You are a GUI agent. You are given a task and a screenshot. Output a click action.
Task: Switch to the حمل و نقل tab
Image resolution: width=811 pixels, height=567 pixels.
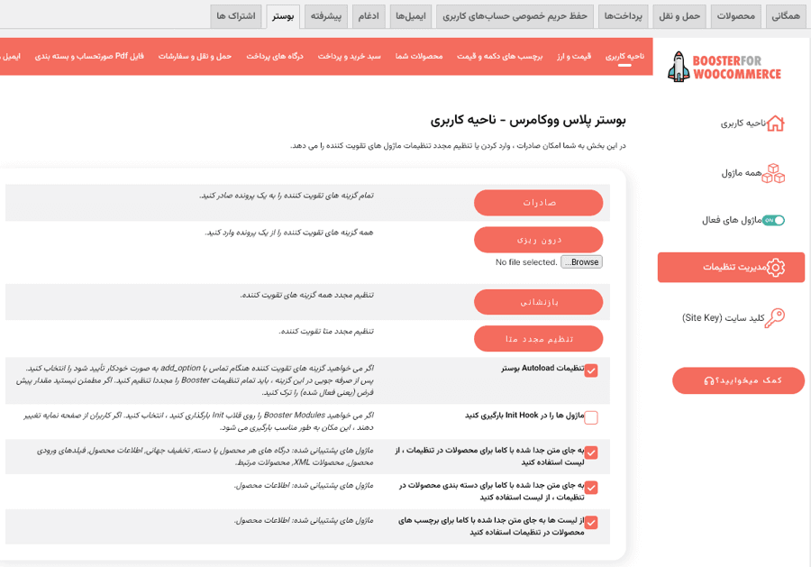[x=679, y=16]
